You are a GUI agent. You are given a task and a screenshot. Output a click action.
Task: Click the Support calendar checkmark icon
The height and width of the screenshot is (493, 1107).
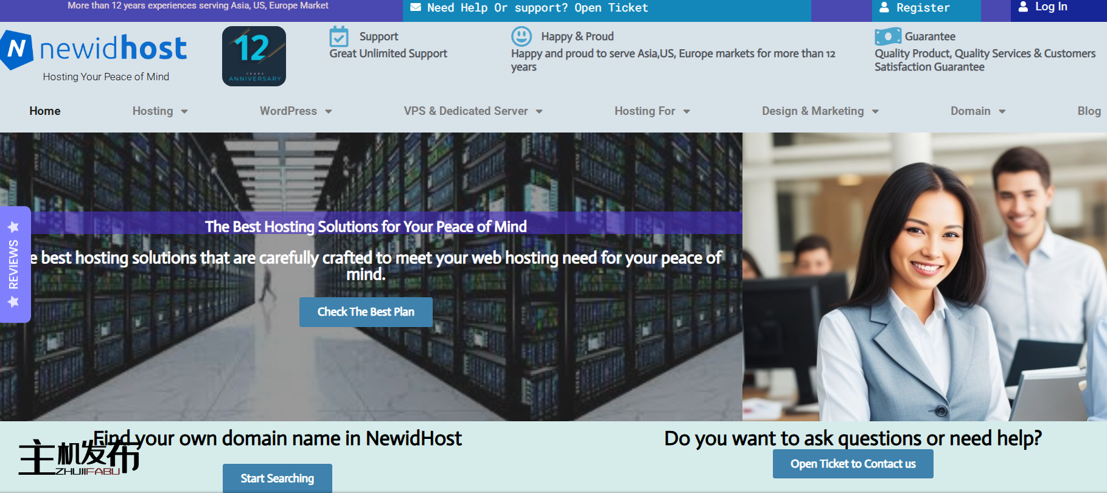coord(338,36)
